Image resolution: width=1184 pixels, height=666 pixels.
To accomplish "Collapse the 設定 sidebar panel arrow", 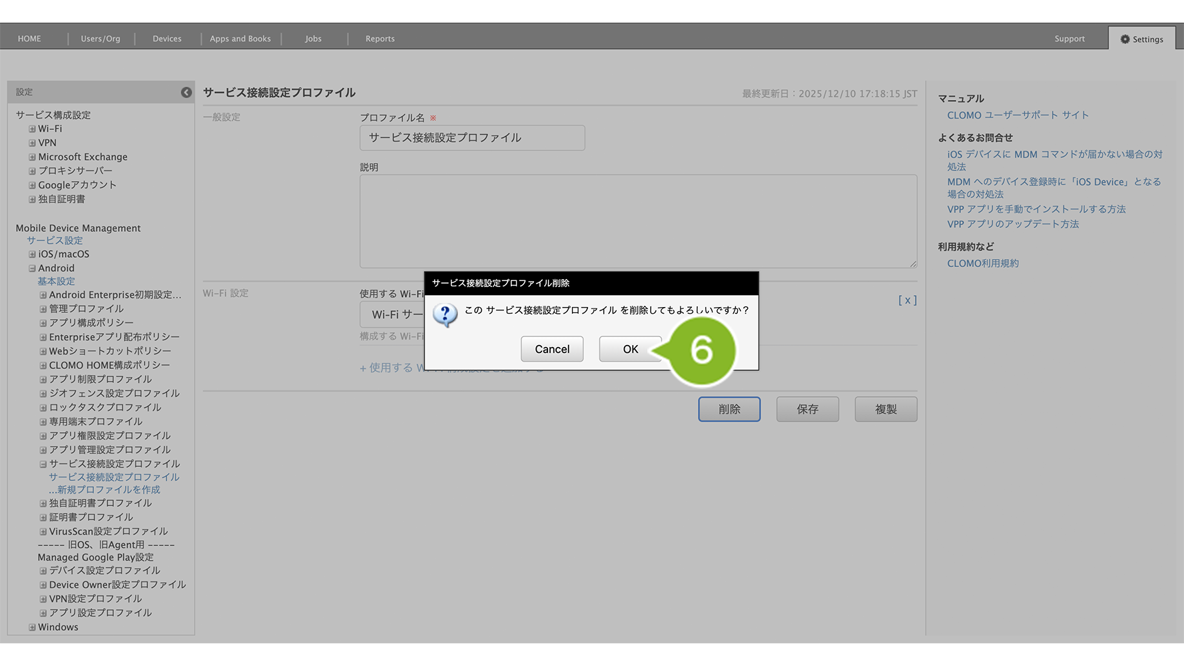I will tap(186, 93).
